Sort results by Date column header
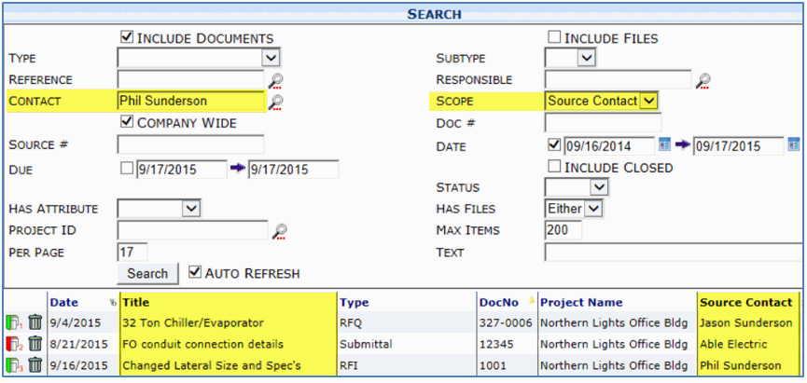The width and height of the screenshot is (807, 383). pyautogui.click(x=63, y=303)
